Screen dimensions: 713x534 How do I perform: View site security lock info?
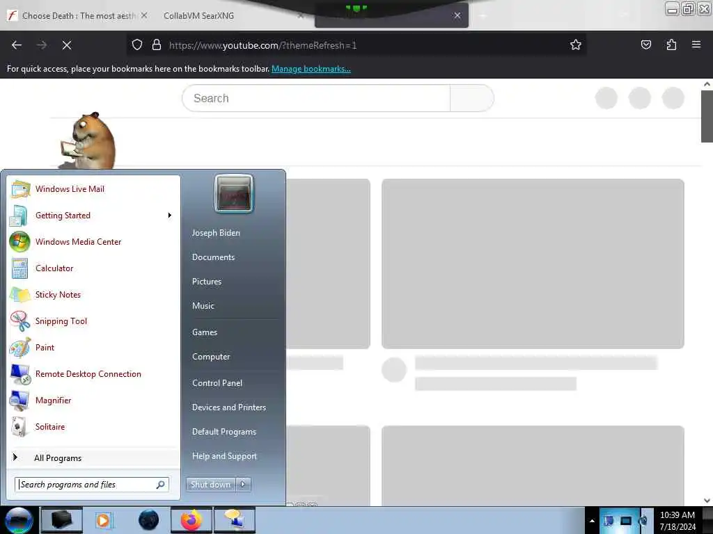157,45
